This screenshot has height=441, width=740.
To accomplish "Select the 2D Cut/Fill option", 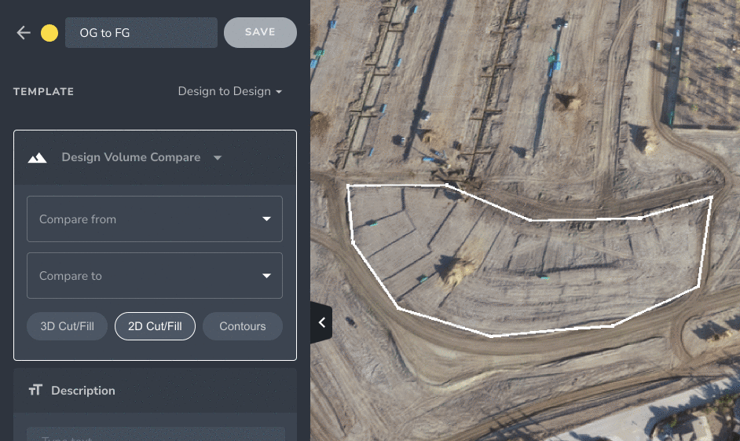I will (x=155, y=326).
